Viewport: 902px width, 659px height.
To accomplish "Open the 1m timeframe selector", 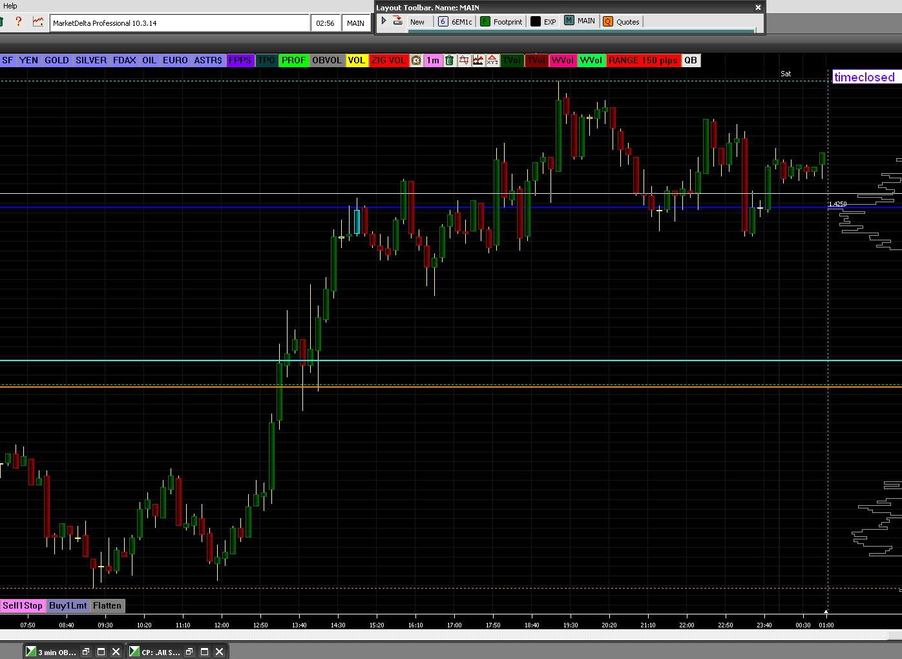I will (x=432, y=61).
